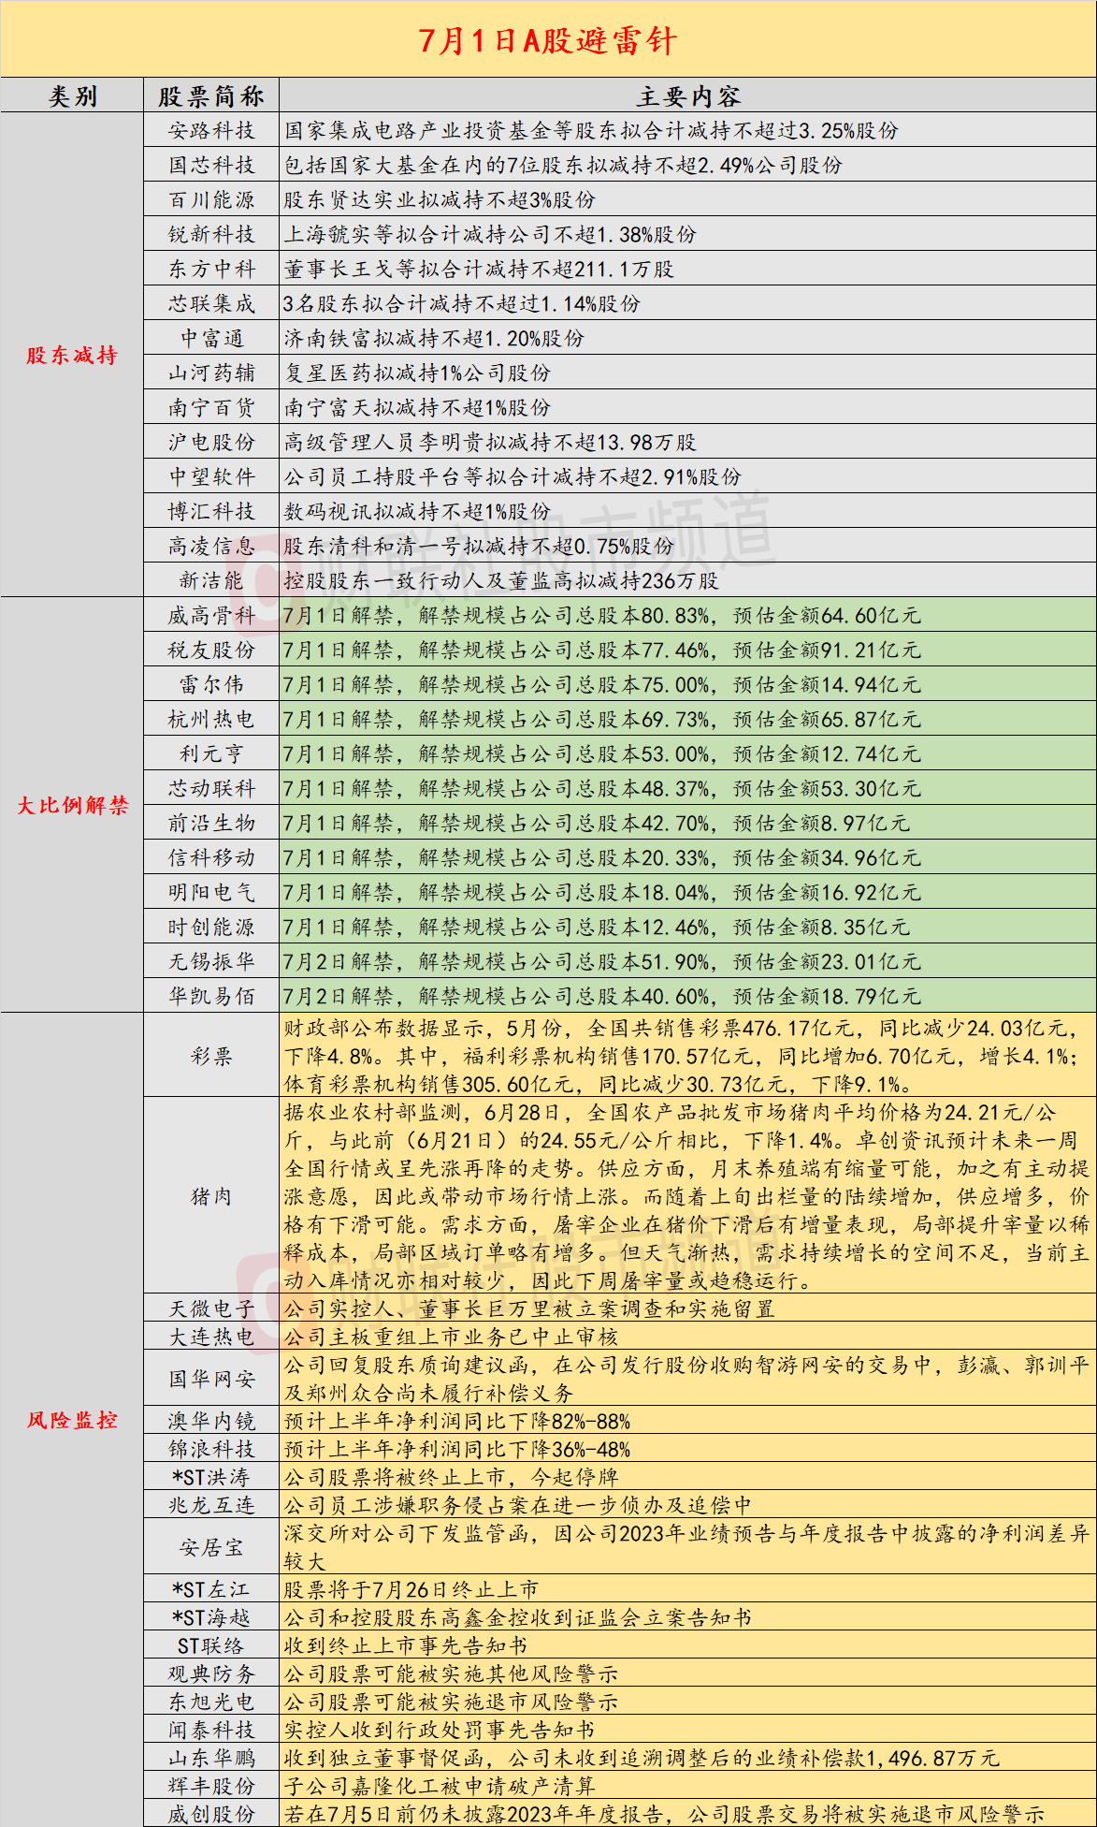This screenshot has height=1827, width=1097.
Task: Select stock name 明阳电气
Action: click(x=211, y=893)
